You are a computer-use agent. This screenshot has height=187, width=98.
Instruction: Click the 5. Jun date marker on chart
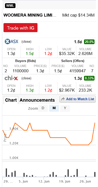[23, 181]
